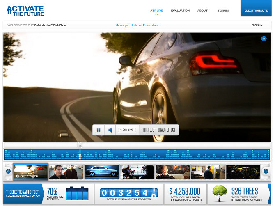Select the two men video thumbnail

point(66,172)
